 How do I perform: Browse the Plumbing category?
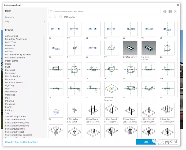10,104
